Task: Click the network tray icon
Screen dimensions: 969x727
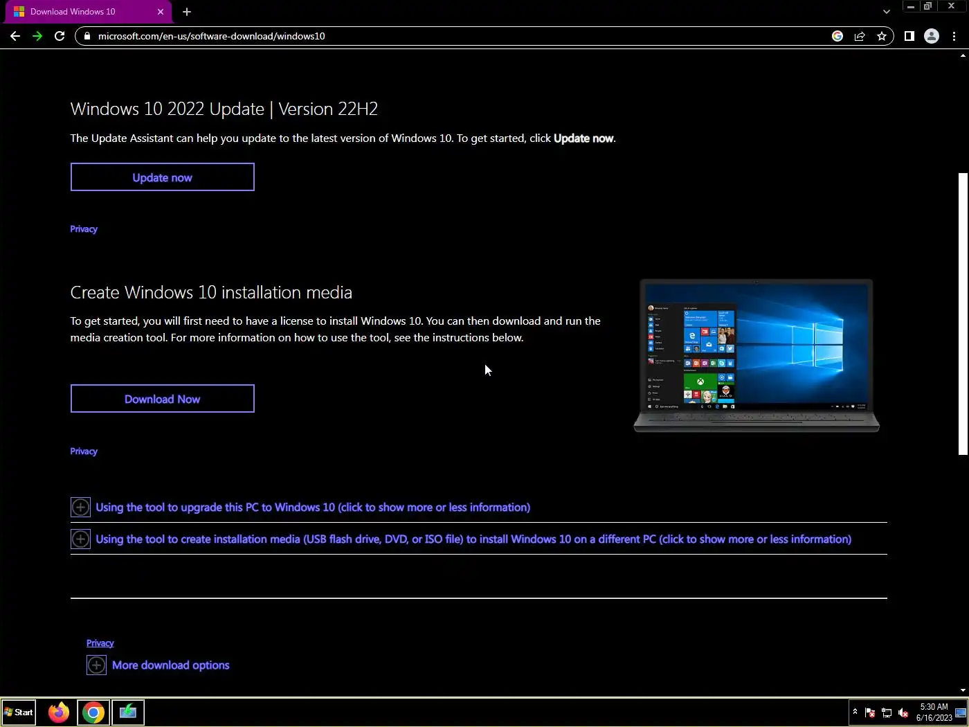Action: tap(887, 712)
